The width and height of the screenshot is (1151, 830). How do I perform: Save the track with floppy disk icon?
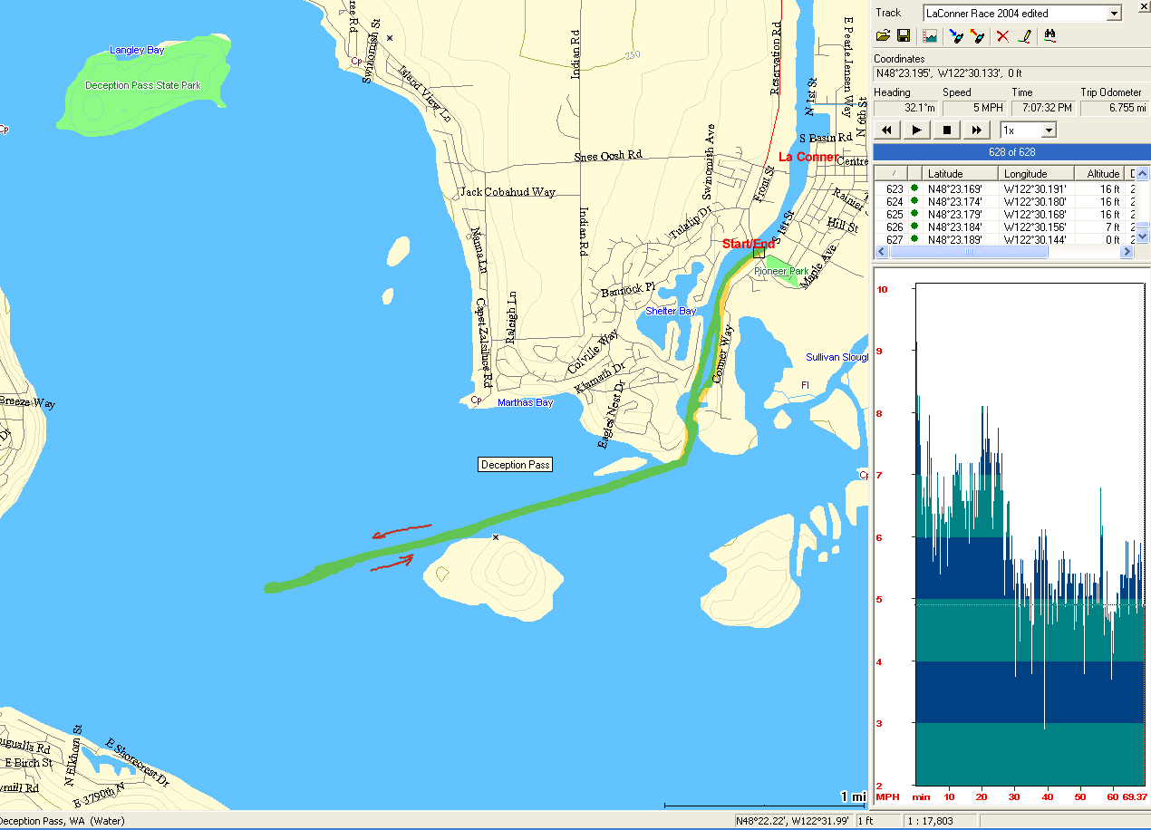[x=904, y=36]
